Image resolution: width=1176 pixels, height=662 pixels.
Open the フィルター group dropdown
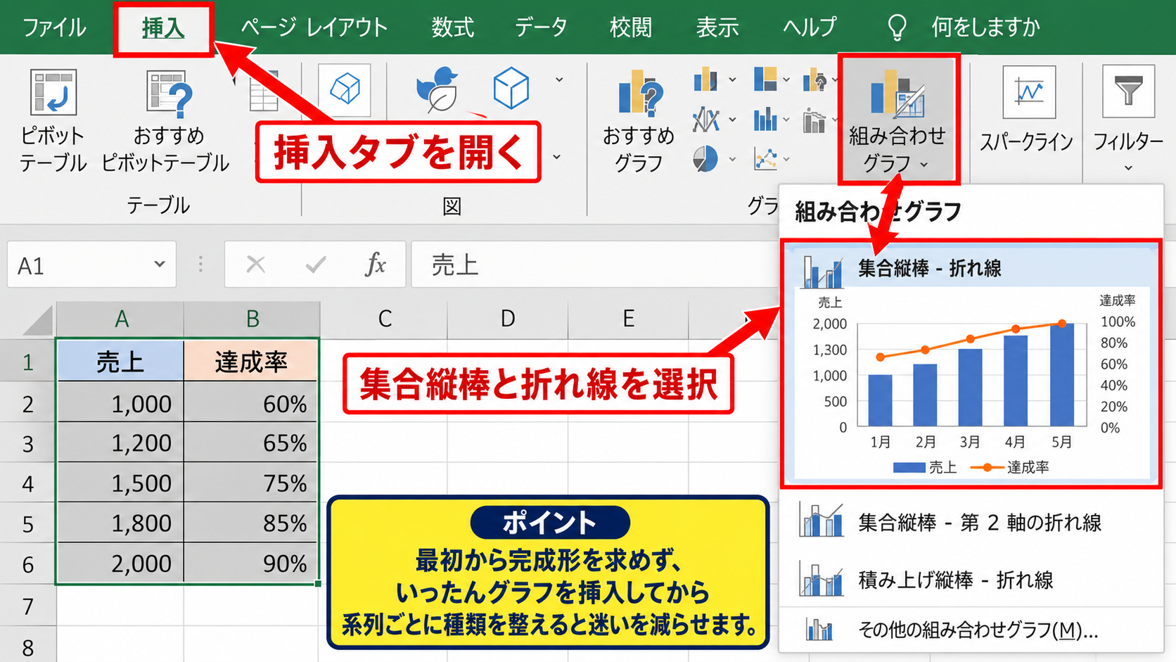tap(1128, 120)
